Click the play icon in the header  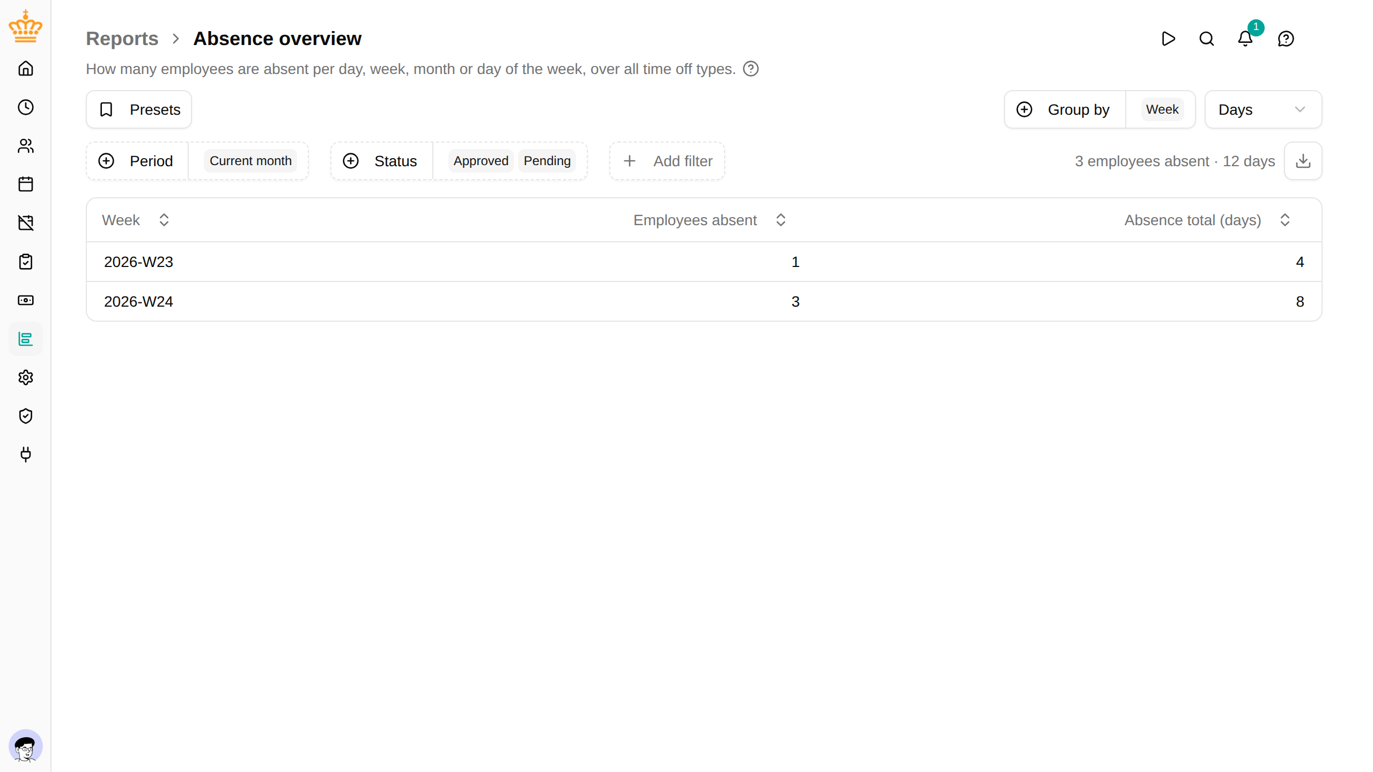(x=1168, y=39)
